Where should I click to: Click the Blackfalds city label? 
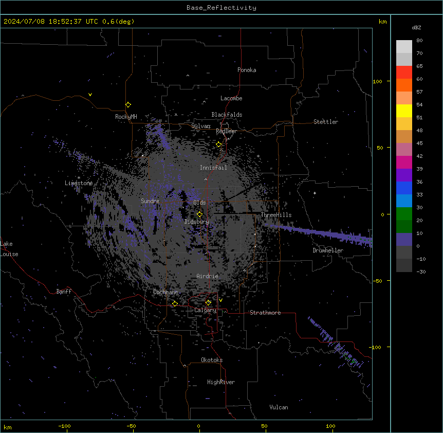pos(227,115)
